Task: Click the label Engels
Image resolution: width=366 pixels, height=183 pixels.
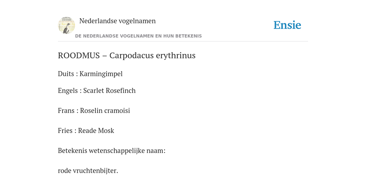Action: tap(68, 90)
